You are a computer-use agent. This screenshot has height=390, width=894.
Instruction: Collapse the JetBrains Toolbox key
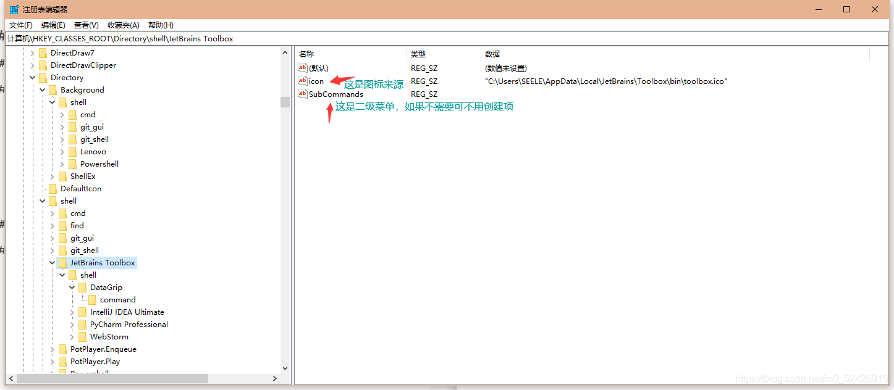pyautogui.click(x=53, y=263)
